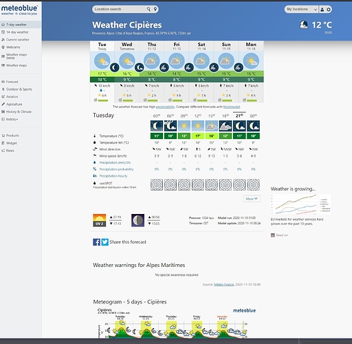352x344 pixels.
Task: Click the Read on icon
Action: tap(273, 235)
